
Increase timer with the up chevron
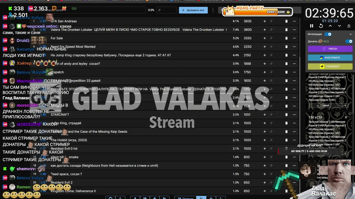coord(330,26)
